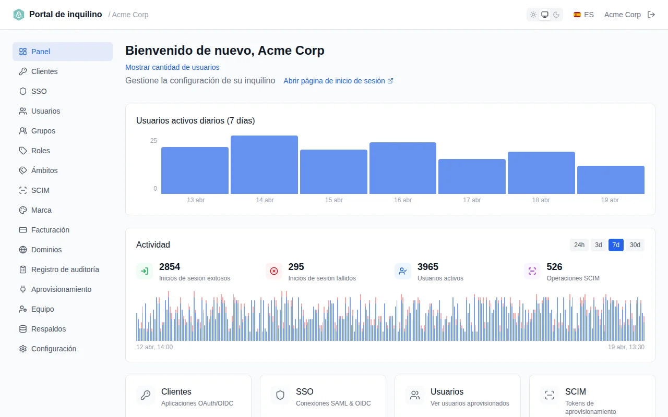Go to Clientes in the sidebar
Viewport: 668px width, 417px height.
63,71
